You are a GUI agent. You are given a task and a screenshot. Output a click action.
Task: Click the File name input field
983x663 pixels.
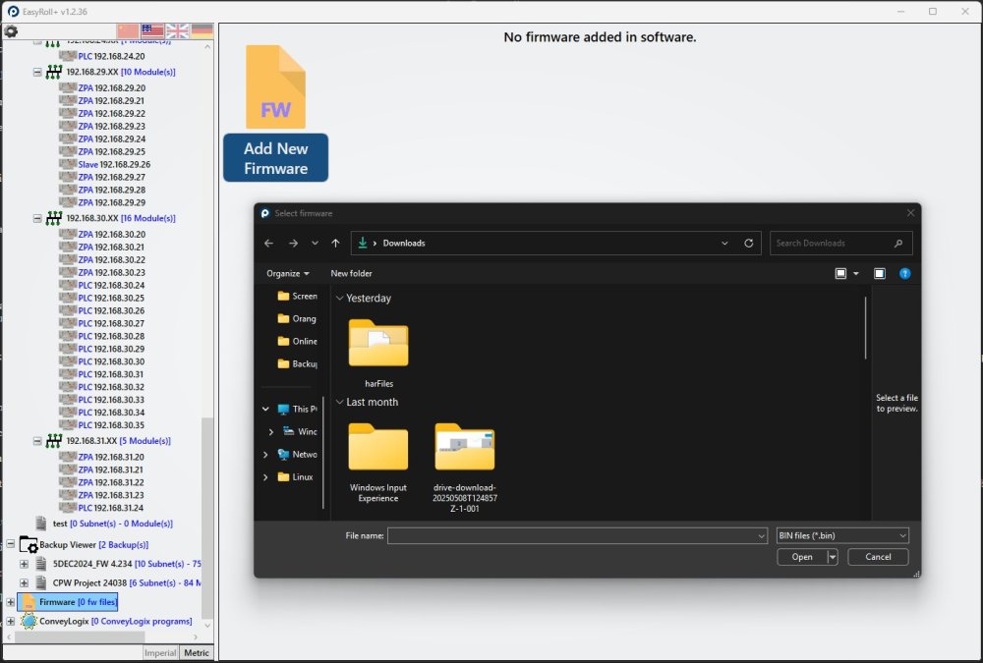tap(576, 535)
